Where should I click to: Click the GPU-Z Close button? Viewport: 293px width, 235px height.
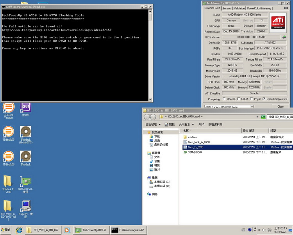[x=280, y=107]
